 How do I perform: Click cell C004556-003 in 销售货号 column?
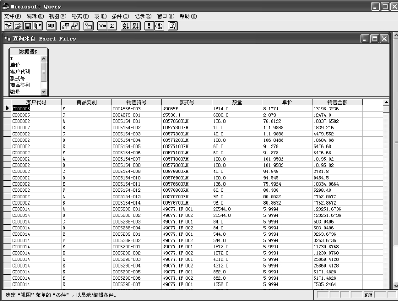(136, 109)
